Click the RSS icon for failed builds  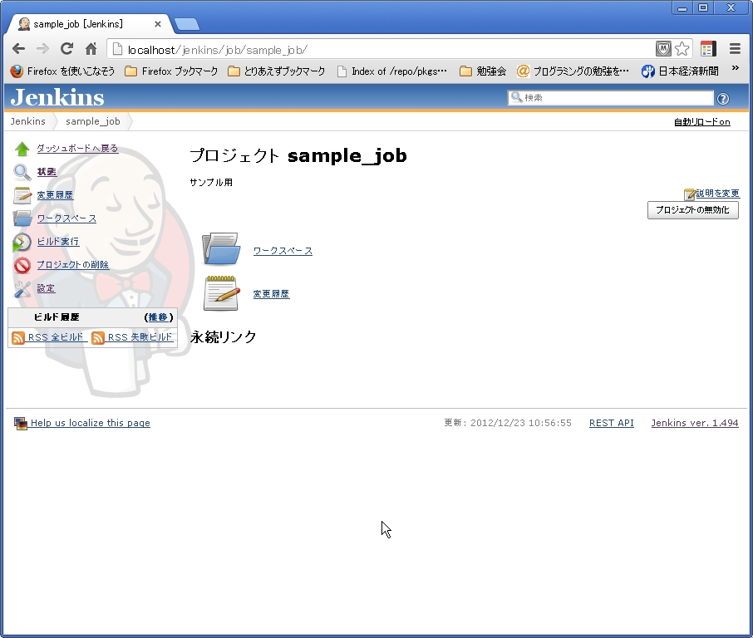[x=98, y=337]
